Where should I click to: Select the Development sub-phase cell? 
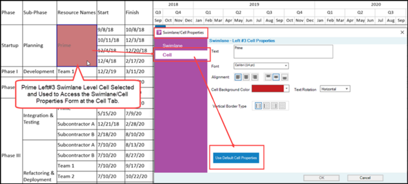(39, 72)
